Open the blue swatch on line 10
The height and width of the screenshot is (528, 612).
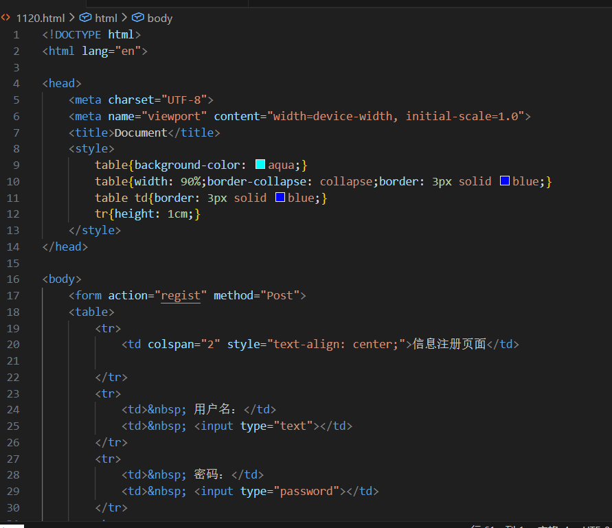click(505, 181)
